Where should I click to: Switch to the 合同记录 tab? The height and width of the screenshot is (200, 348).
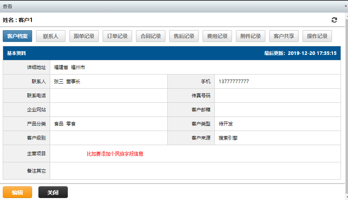click(x=150, y=36)
